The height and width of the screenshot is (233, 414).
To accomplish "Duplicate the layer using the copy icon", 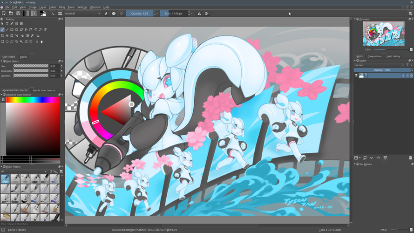I will tap(365, 158).
